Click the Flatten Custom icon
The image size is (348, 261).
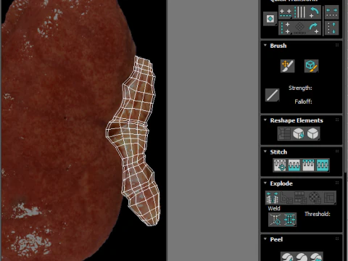tap(329, 198)
